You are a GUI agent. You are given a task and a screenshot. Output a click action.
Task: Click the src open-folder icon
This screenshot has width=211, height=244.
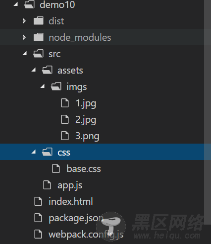[x=38, y=53]
